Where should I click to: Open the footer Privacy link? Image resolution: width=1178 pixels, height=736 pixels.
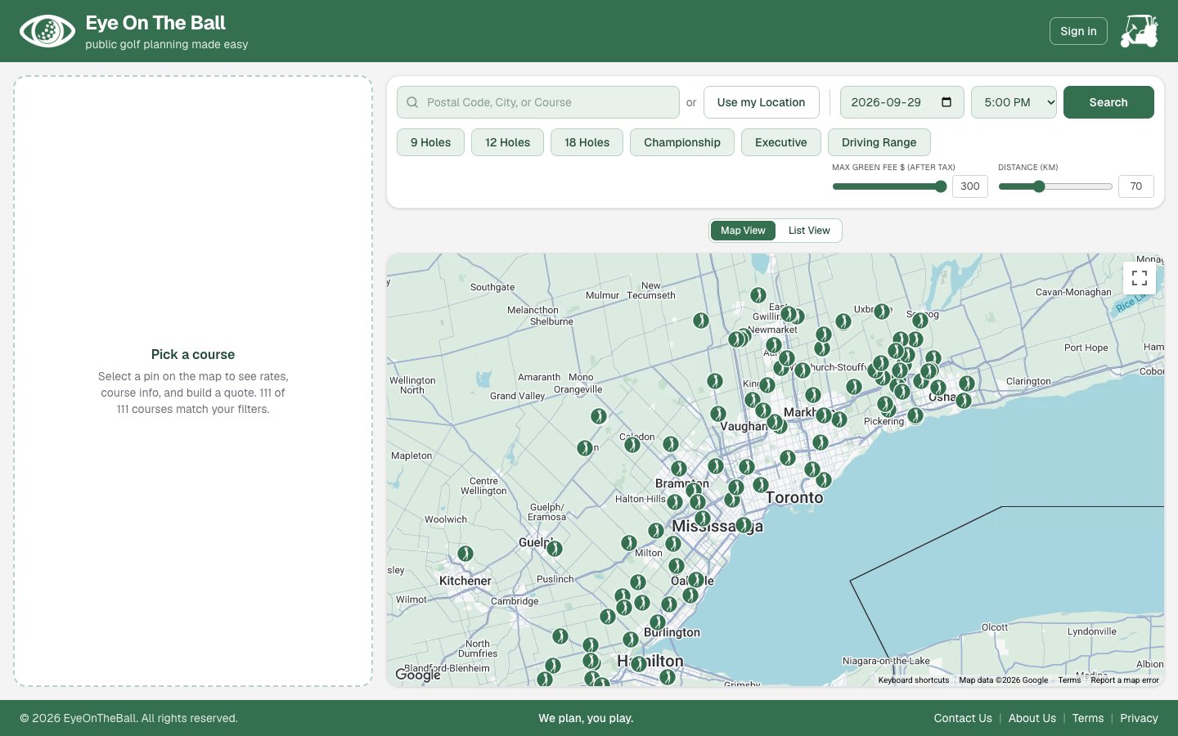click(1139, 718)
